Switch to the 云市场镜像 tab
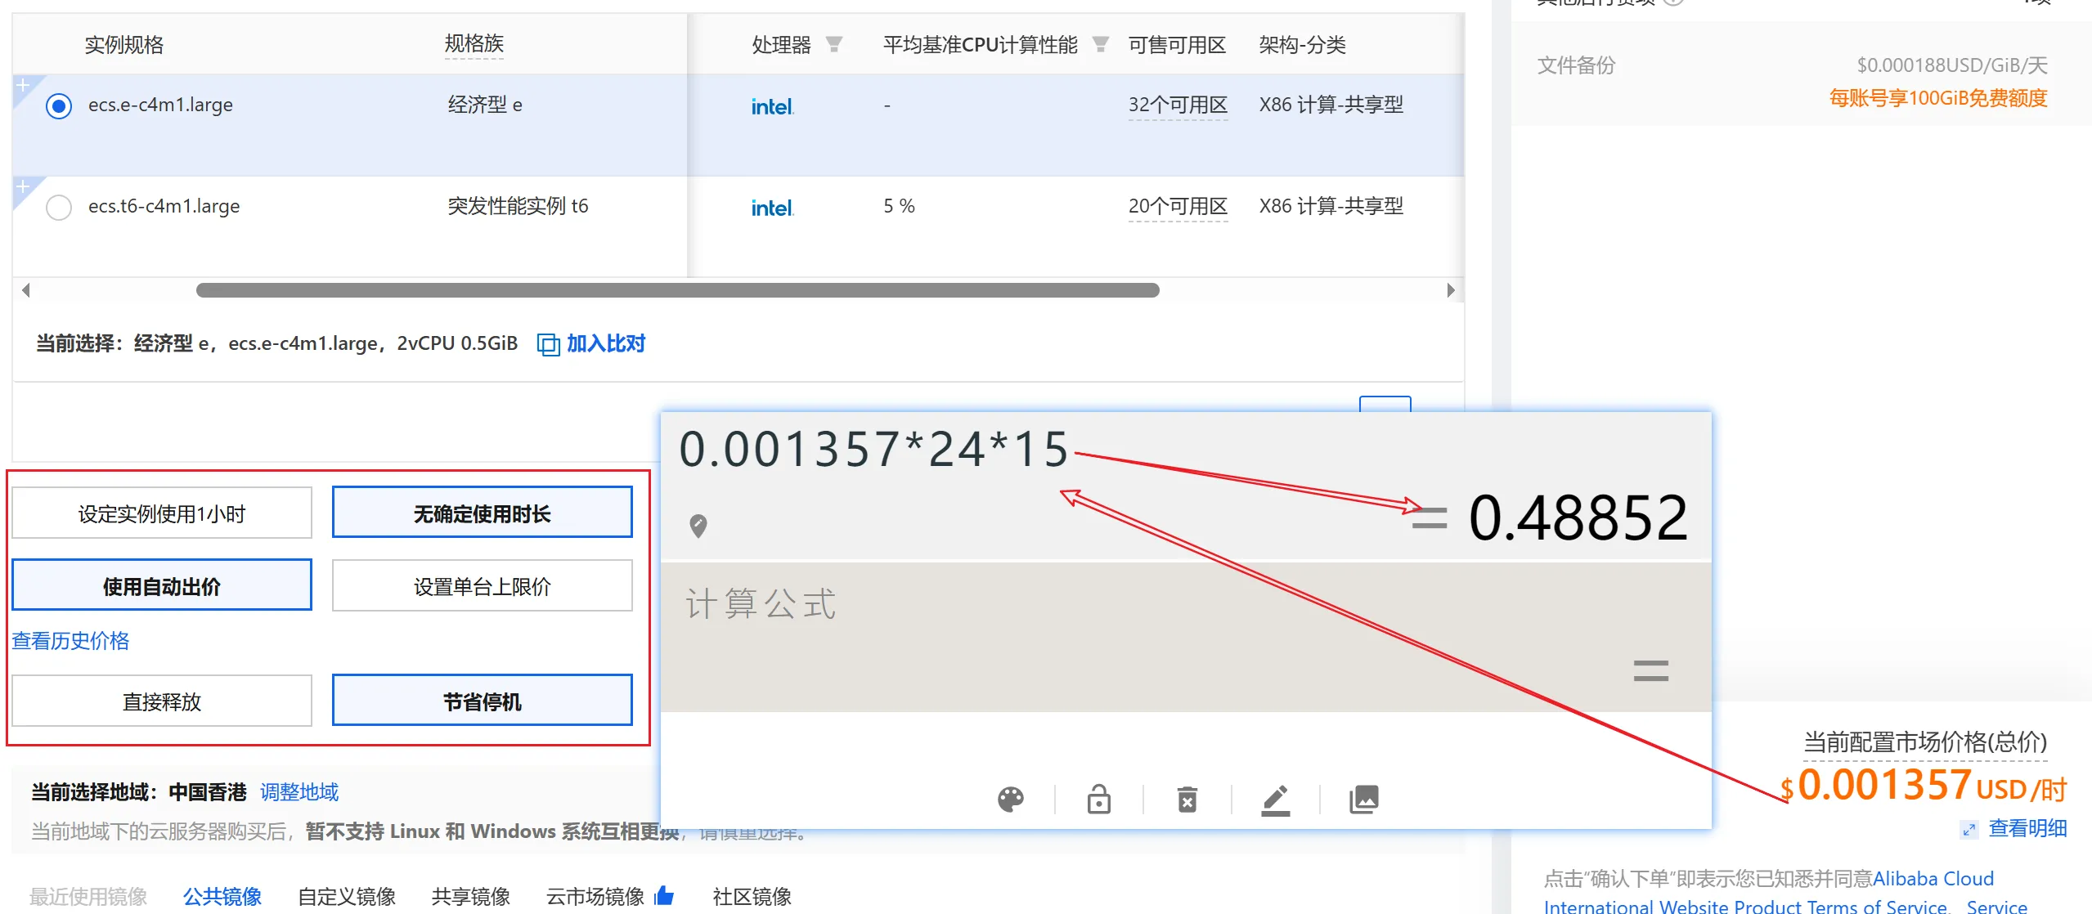Viewport: 2092px width, 914px height. [595, 897]
